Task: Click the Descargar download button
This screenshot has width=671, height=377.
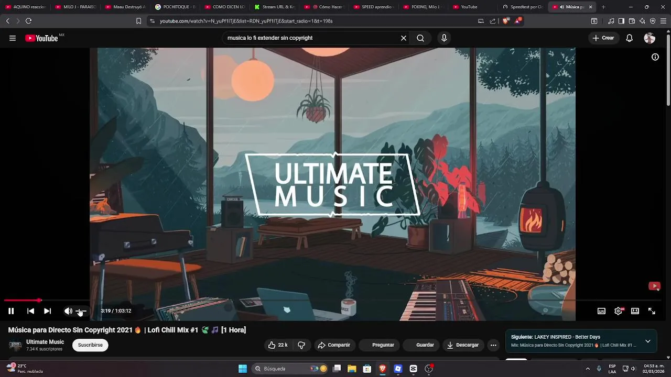Action: pyautogui.click(x=462, y=345)
